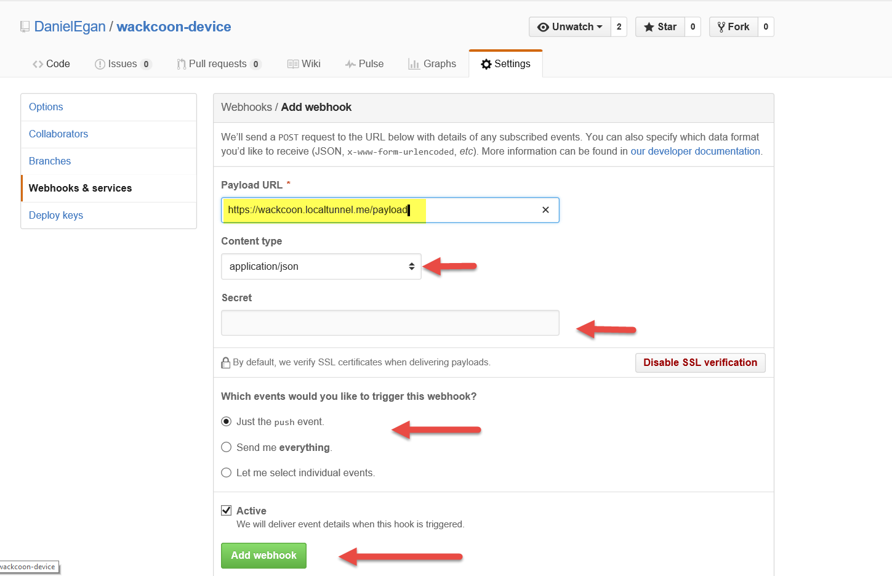
Task: Click the lock icon beside SSL certificate note
Action: 226,363
